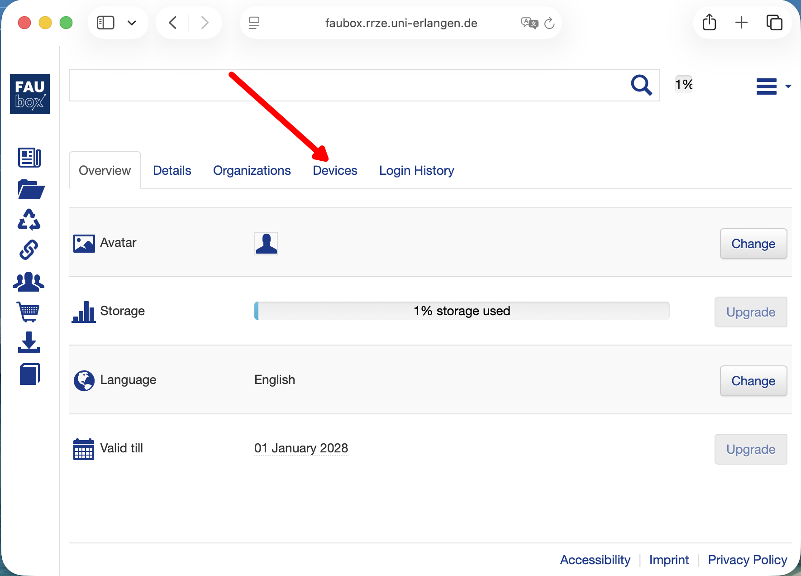Click Change button for Avatar
This screenshot has width=801, height=576.
point(753,244)
